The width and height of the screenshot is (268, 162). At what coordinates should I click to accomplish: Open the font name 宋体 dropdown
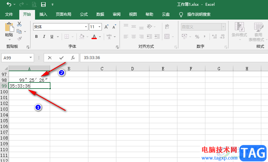[86, 27]
